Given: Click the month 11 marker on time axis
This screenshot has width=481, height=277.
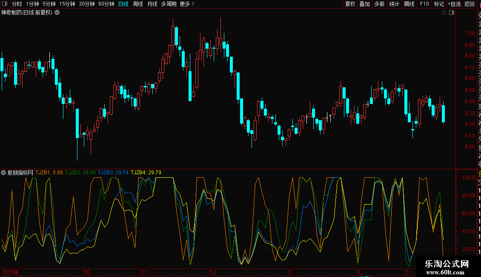Looking at the screenshot, I should coord(144,272).
